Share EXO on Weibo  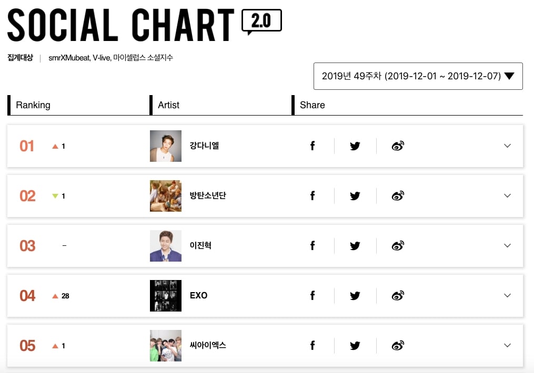tap(398, 296)
